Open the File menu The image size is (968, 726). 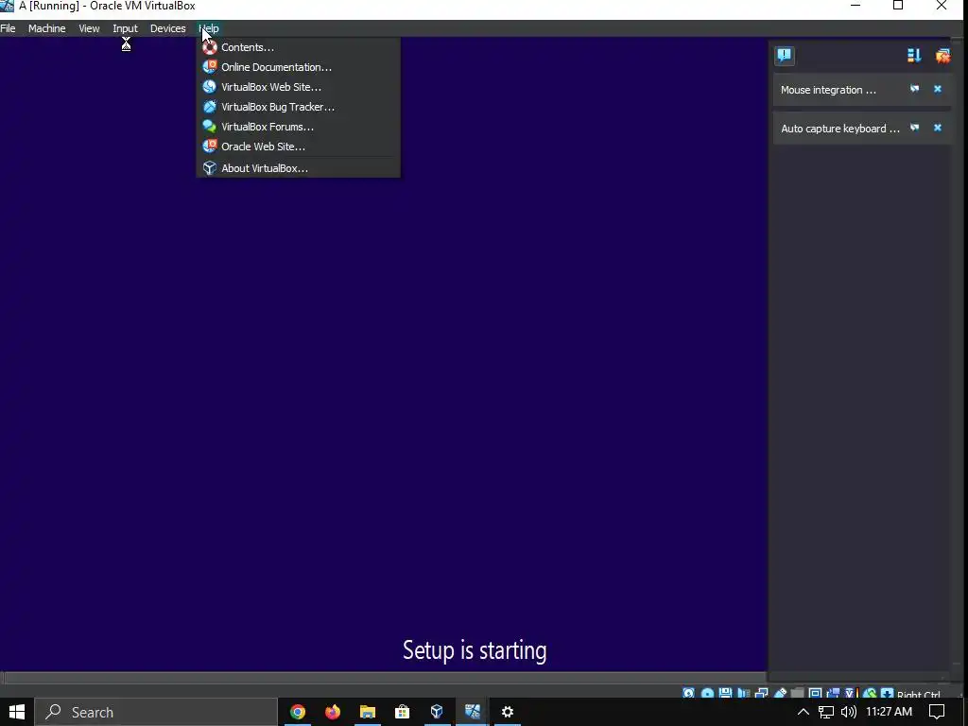tap(8, 28)
